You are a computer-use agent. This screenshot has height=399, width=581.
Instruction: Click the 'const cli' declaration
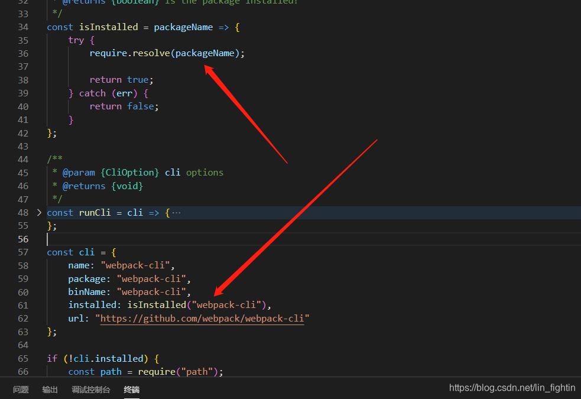71,252
